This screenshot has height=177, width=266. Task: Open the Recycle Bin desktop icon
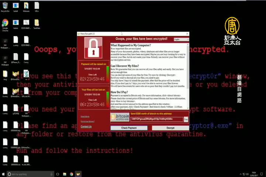click(x=5, y=6)
